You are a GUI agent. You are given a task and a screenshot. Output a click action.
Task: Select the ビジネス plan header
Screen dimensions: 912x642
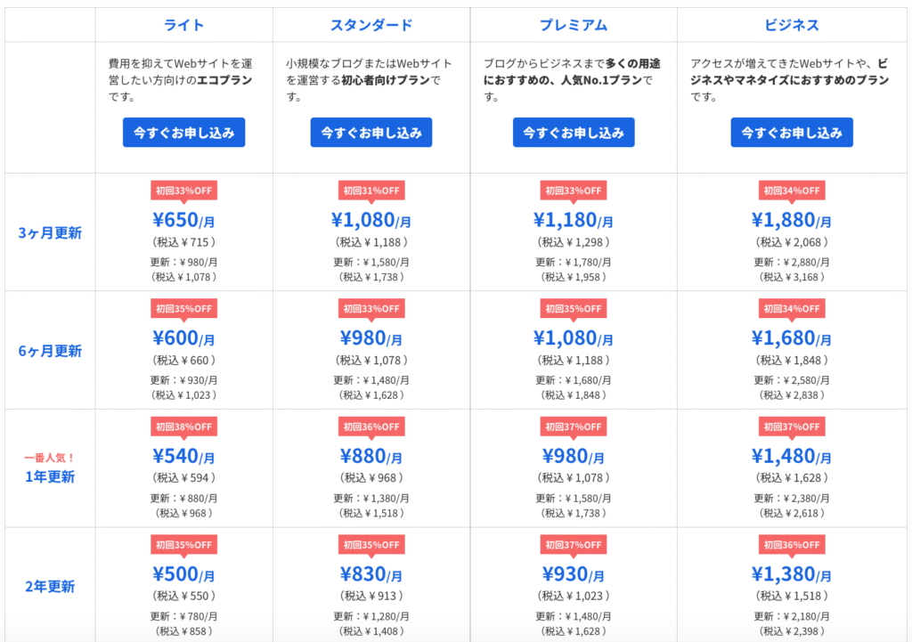point(792,25)
